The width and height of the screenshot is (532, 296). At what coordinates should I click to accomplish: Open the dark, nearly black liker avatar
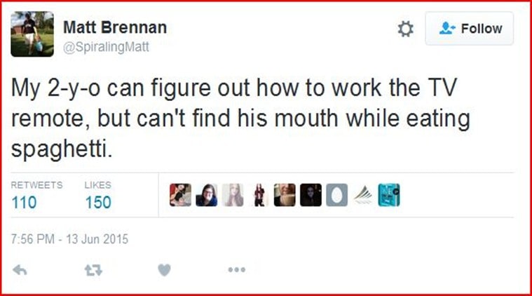[x=311, y=195]
